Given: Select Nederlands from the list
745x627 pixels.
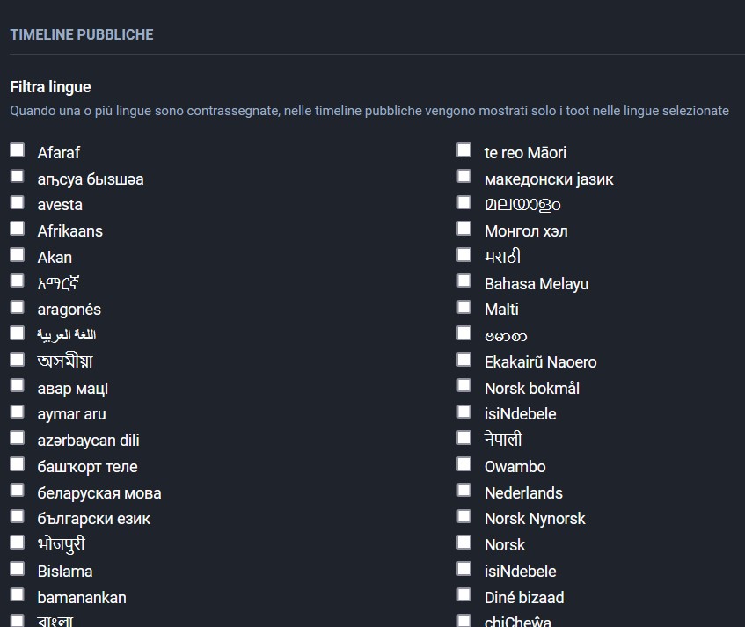Looking at the screenshot, I should [x=464, y=489].
